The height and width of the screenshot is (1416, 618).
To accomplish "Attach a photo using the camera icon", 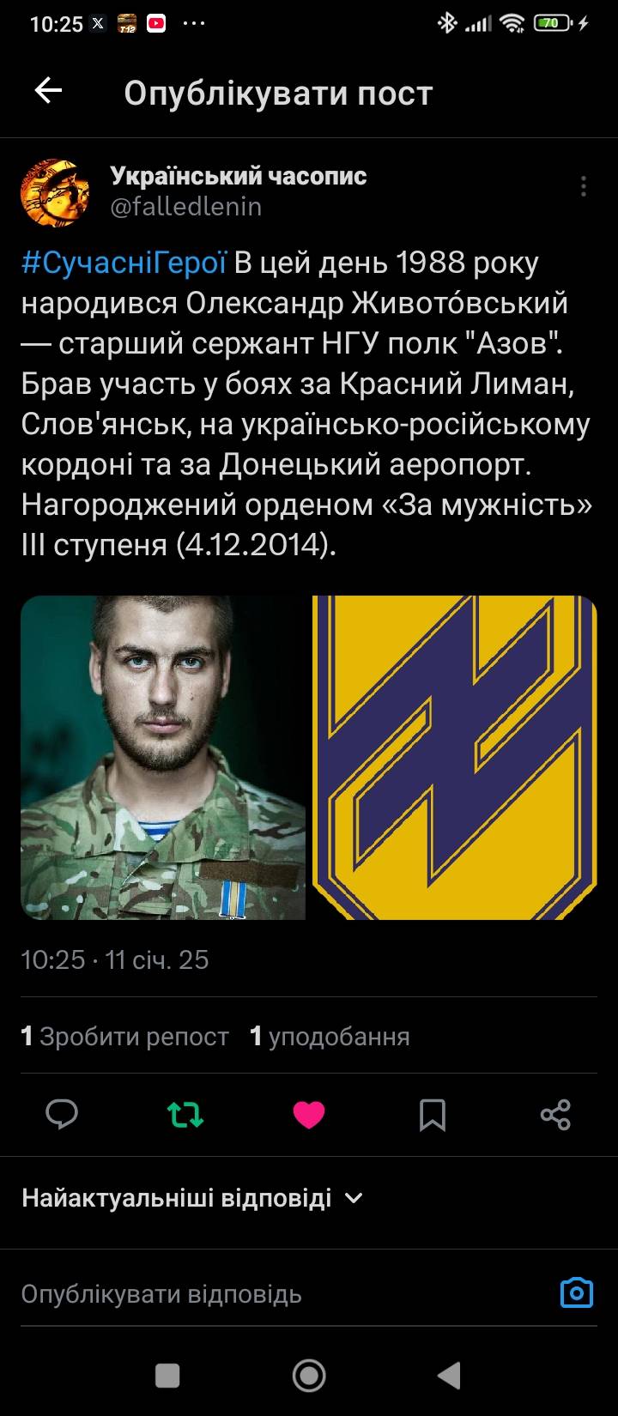I will pyautogui.click(x=577, y=1292).
